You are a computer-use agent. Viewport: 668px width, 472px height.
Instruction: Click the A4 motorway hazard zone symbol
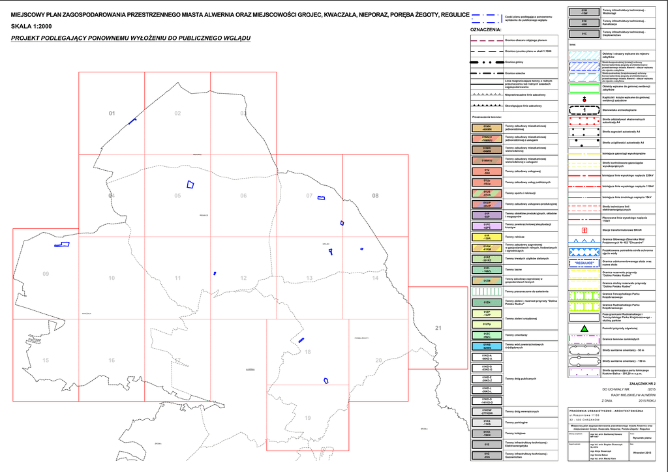[584, 131]
